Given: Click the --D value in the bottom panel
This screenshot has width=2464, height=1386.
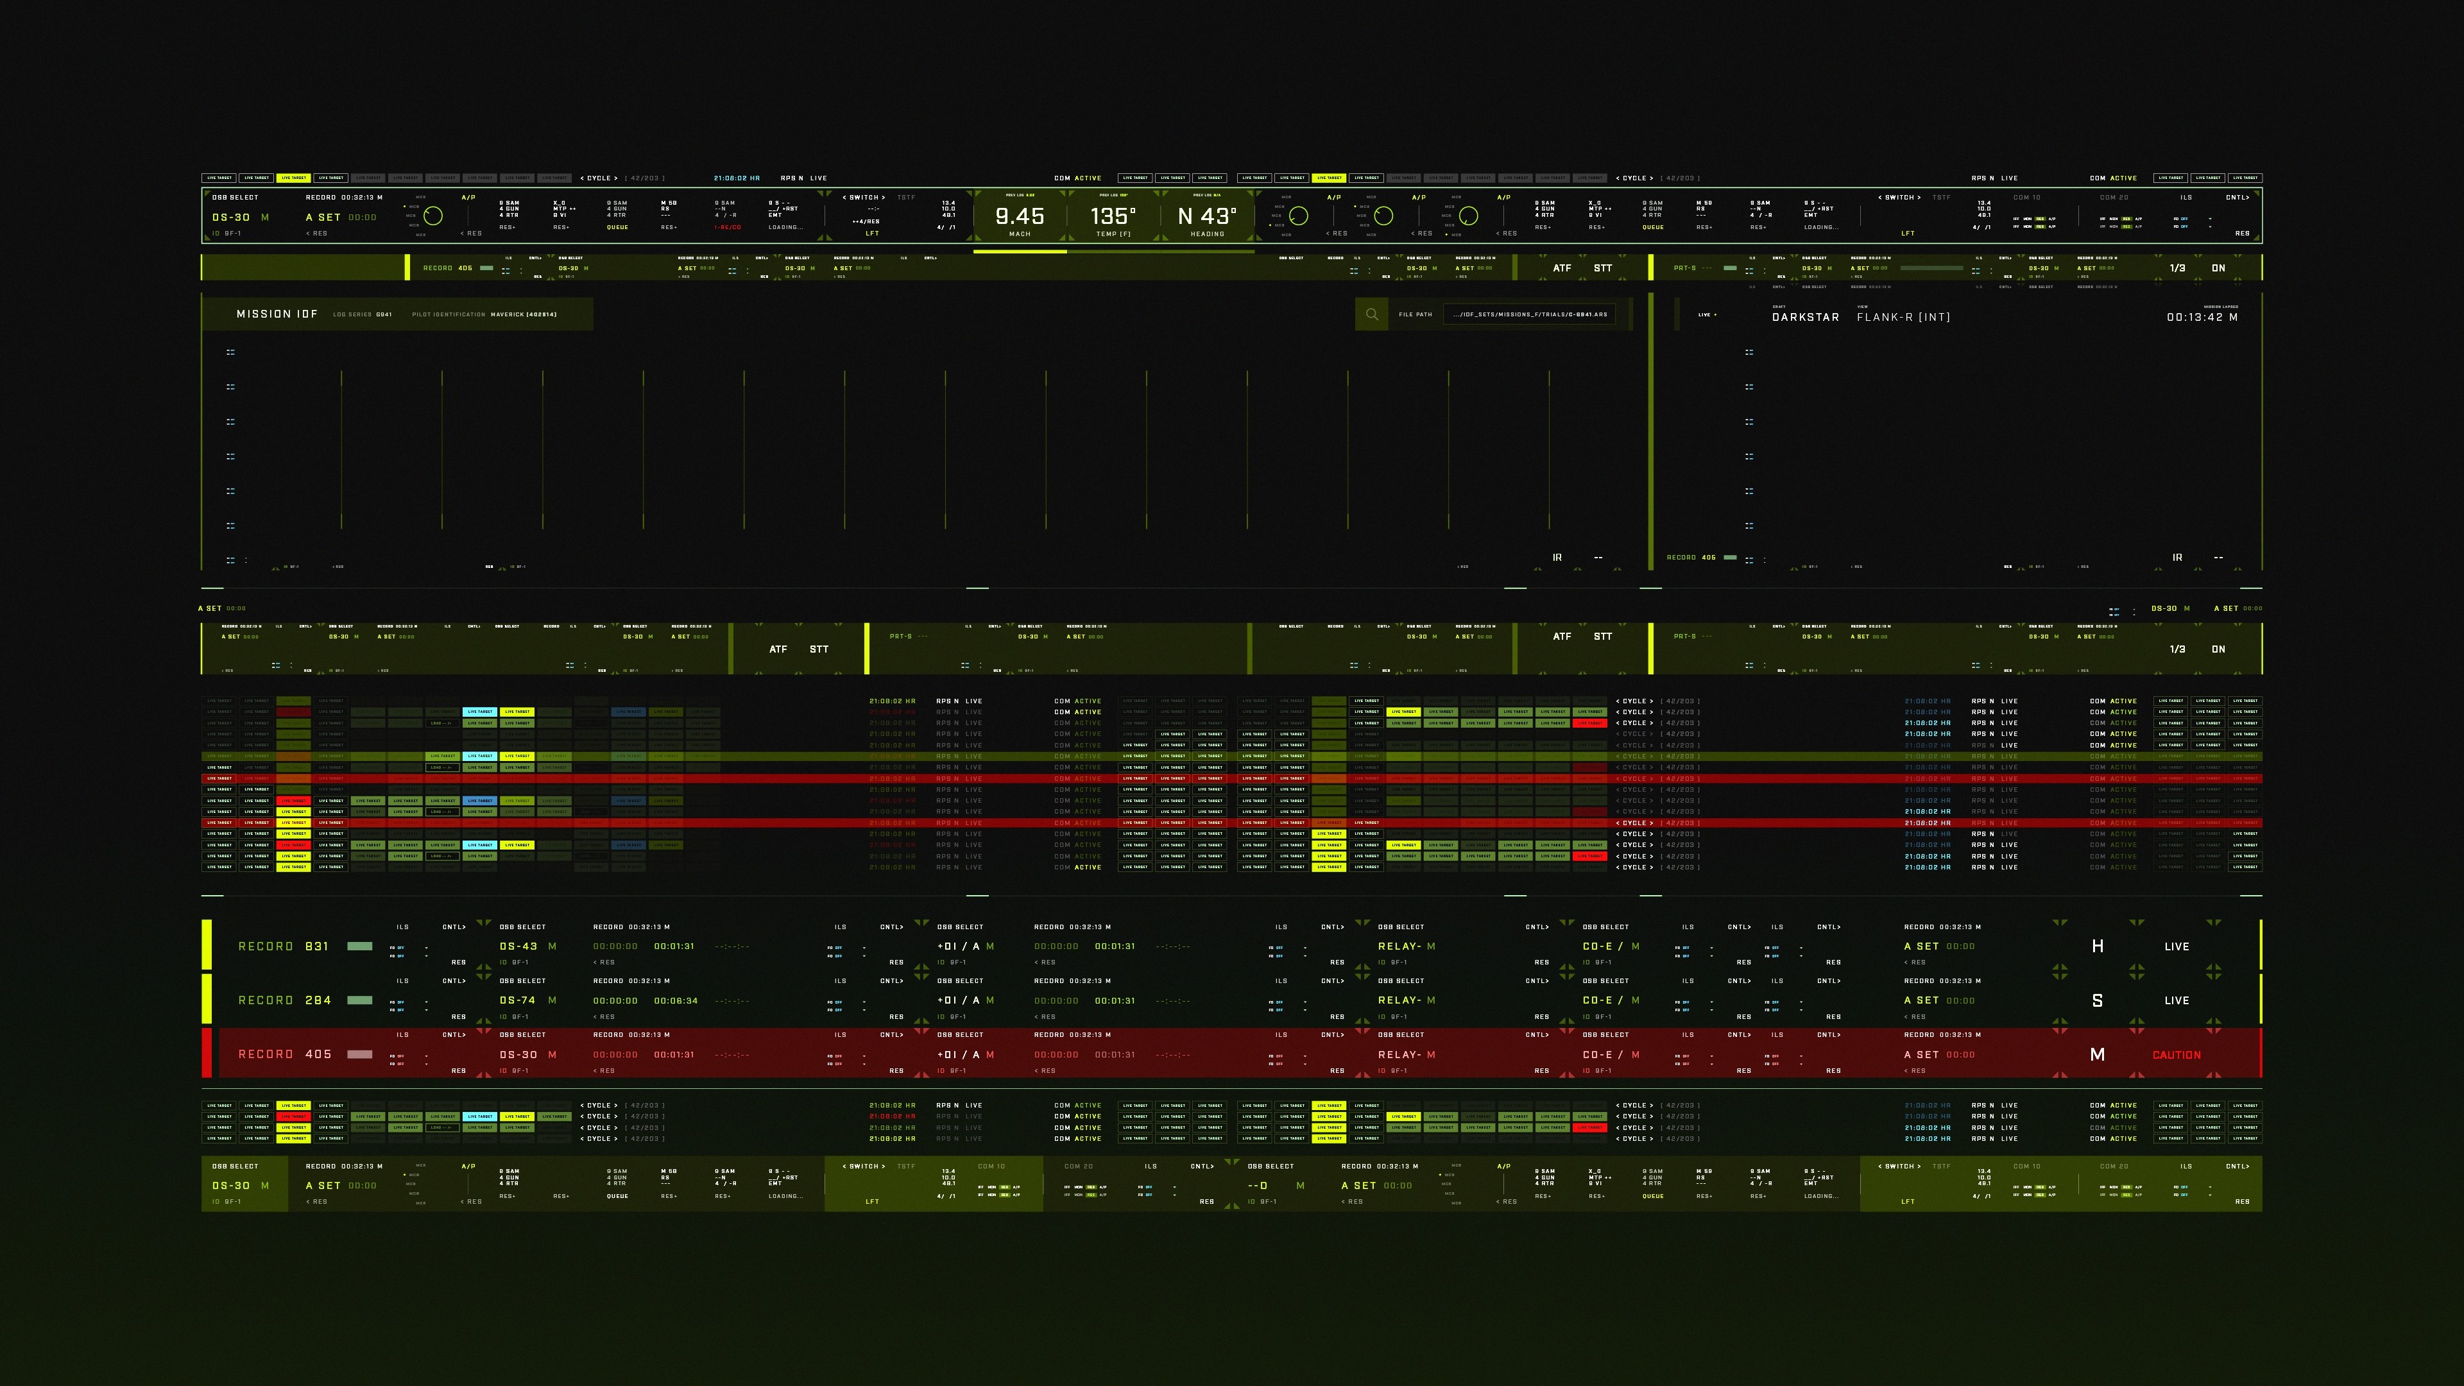Looking at the screenshot, I should (x=1258, y=1185).
